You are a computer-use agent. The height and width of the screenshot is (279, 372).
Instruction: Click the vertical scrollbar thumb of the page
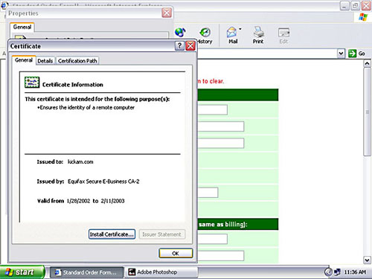point(367,112)
